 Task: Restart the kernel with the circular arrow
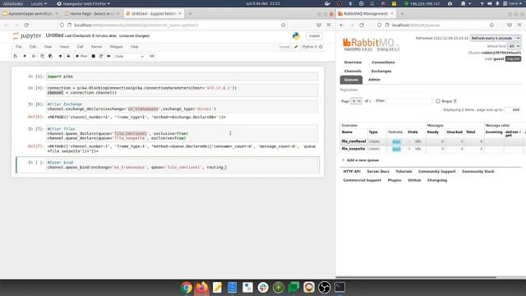[x=101, y=57]
